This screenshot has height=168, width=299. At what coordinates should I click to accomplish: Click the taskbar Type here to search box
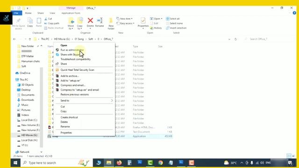(57, 163)
